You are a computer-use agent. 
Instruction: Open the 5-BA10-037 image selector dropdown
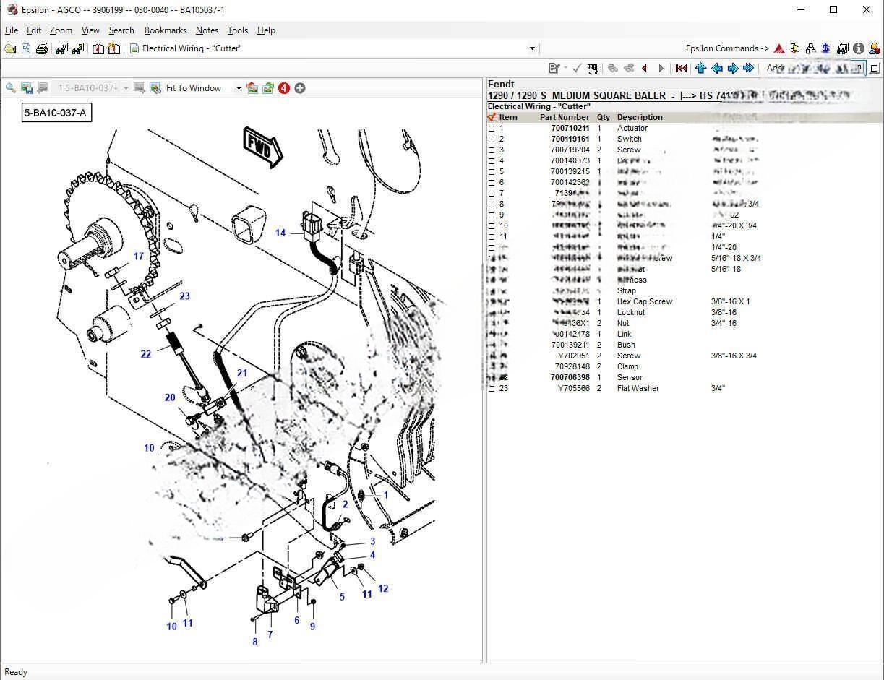pos(126,88)
